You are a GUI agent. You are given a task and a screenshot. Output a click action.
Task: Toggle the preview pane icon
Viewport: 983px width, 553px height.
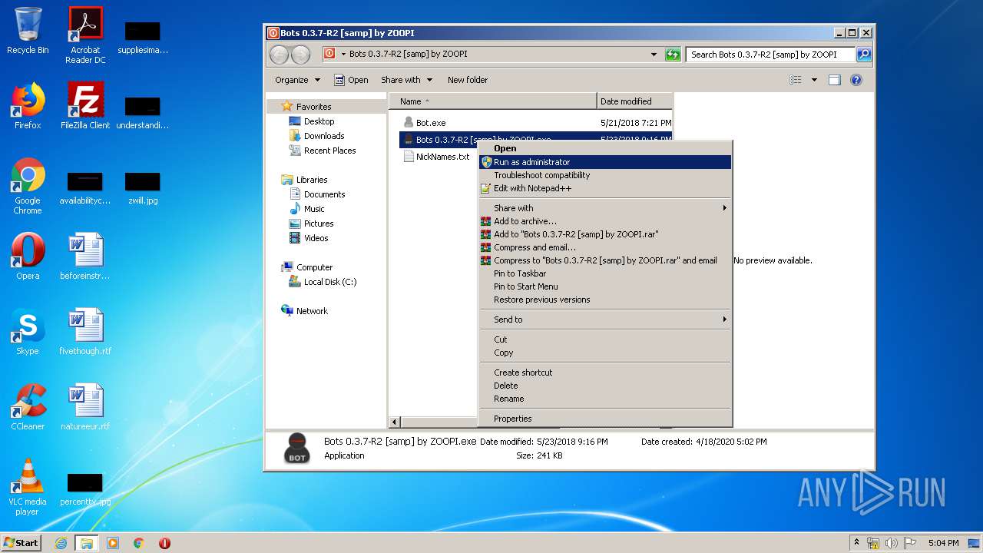pos(835,80)
